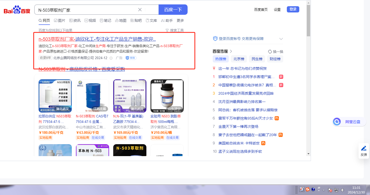The image size is (370, 195).
Task: Open hot search 沈月亚洲最具影响力排名第一
Action: [x=242, y=102]
